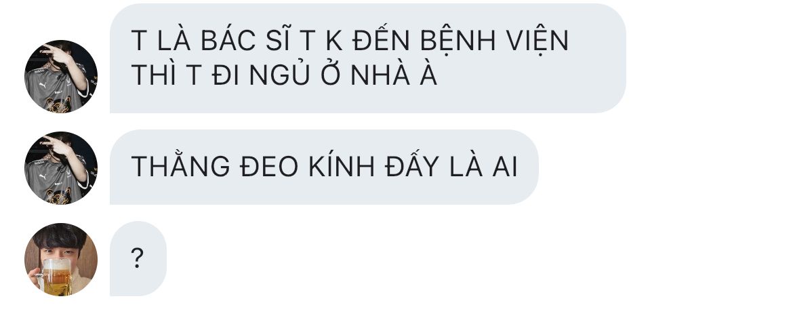Click the words BÁC SĨ

click(245, 40)
